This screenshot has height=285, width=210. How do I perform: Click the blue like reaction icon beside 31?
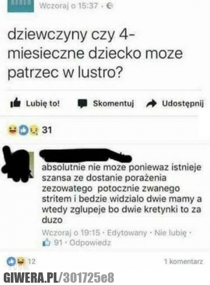(x=23, y=131)
